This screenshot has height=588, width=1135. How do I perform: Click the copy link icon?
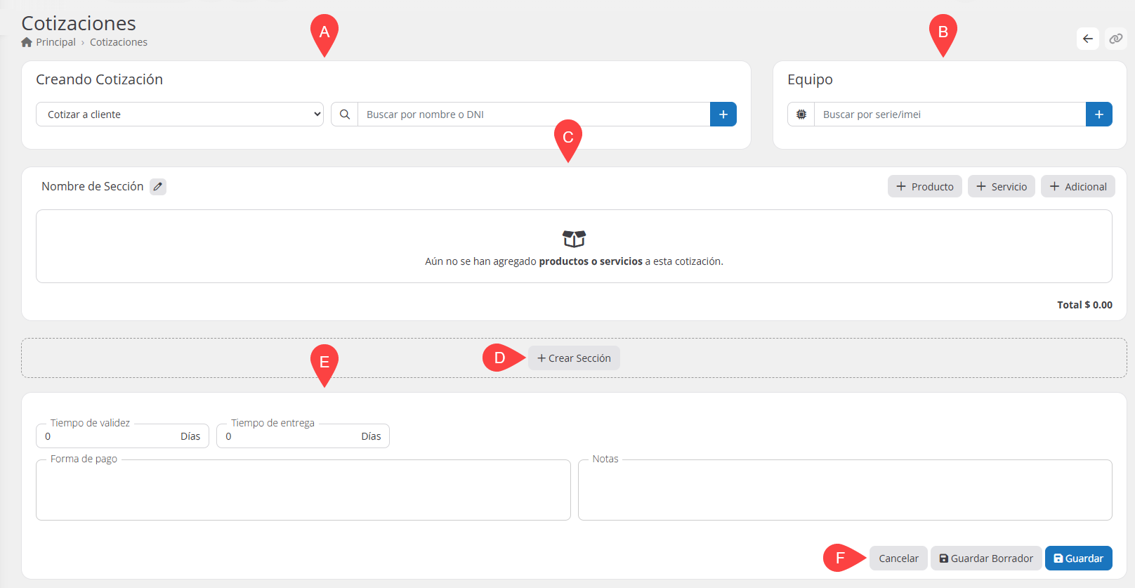[1115, 39]
